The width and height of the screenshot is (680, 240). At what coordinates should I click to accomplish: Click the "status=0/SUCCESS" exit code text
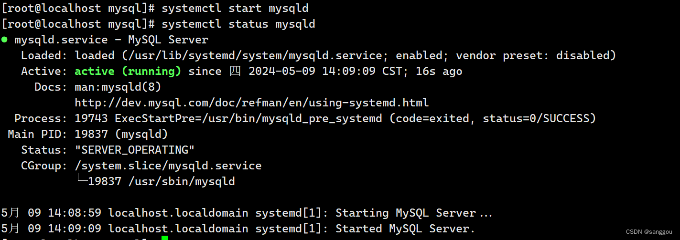[536, 119]
